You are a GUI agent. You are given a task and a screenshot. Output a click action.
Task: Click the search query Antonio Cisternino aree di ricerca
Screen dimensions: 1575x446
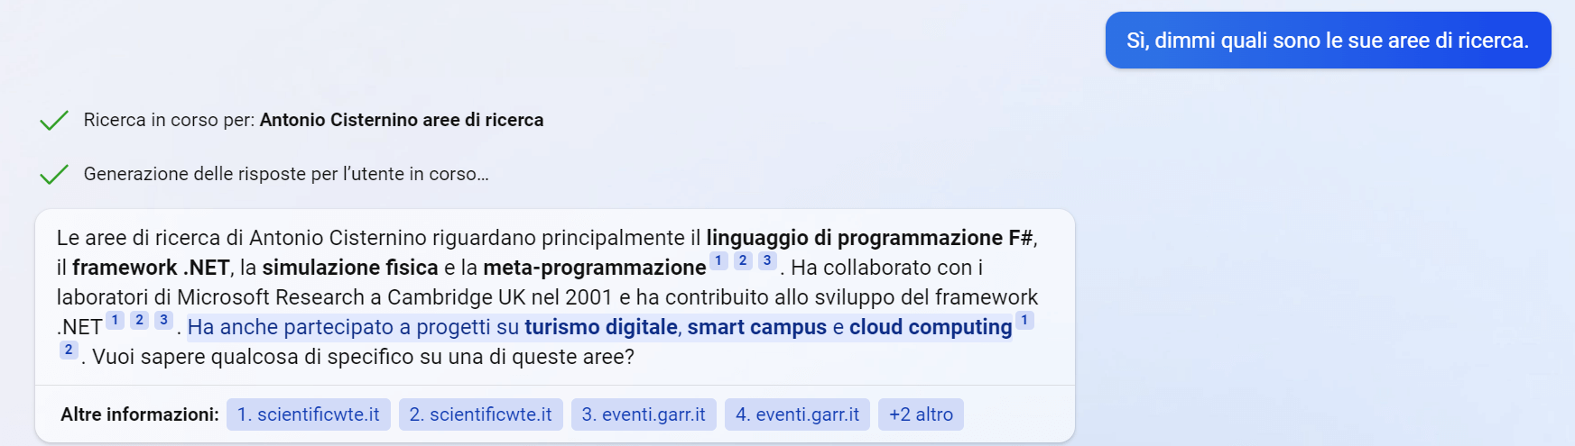[402, 120]
